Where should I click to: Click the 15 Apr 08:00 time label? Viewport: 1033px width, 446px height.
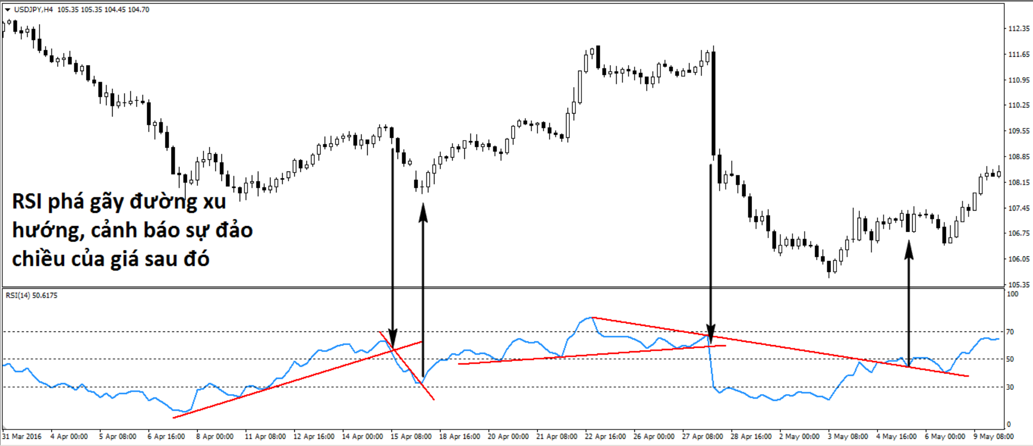pyautogui.click(x=411, y=437)
